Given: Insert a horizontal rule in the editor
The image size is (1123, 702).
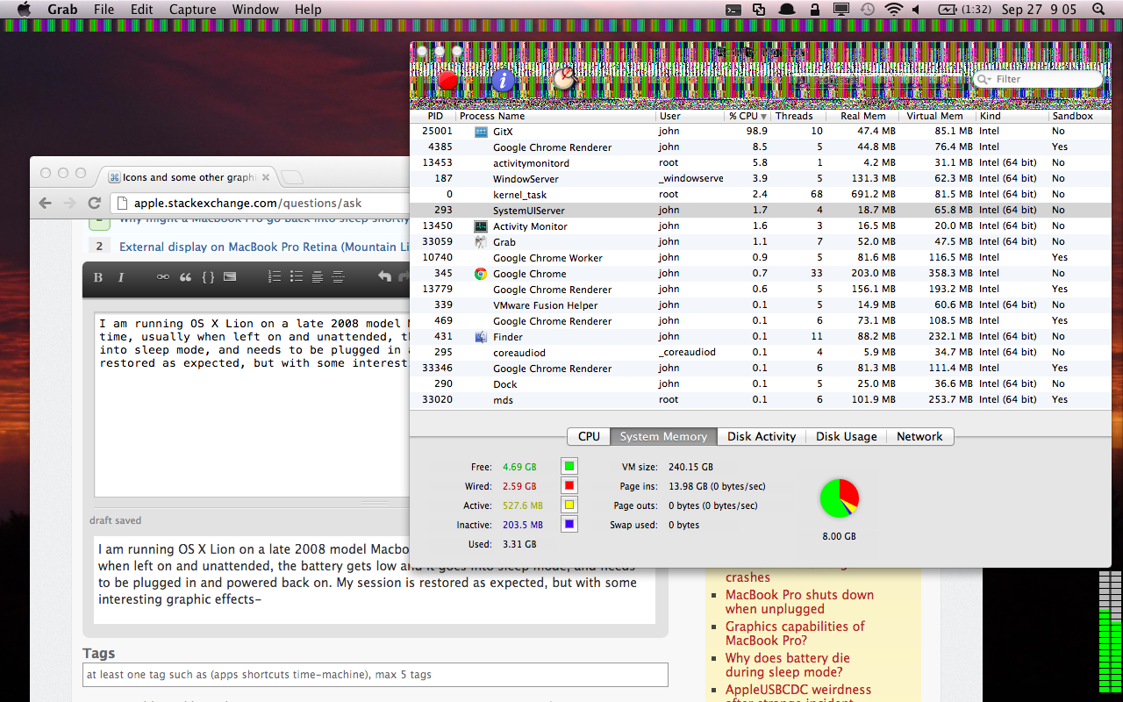Looking at the screenshot, I should (x=339, y=277).
